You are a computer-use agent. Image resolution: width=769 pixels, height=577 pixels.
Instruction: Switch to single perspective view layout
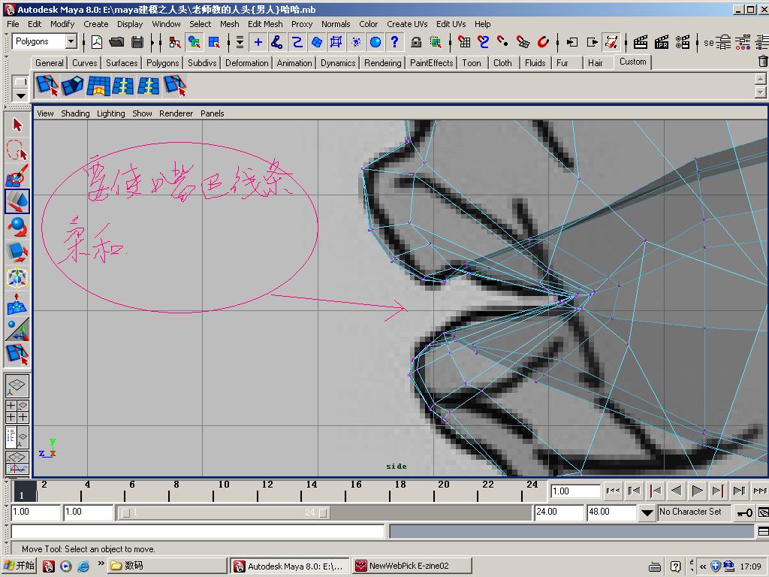17,386
